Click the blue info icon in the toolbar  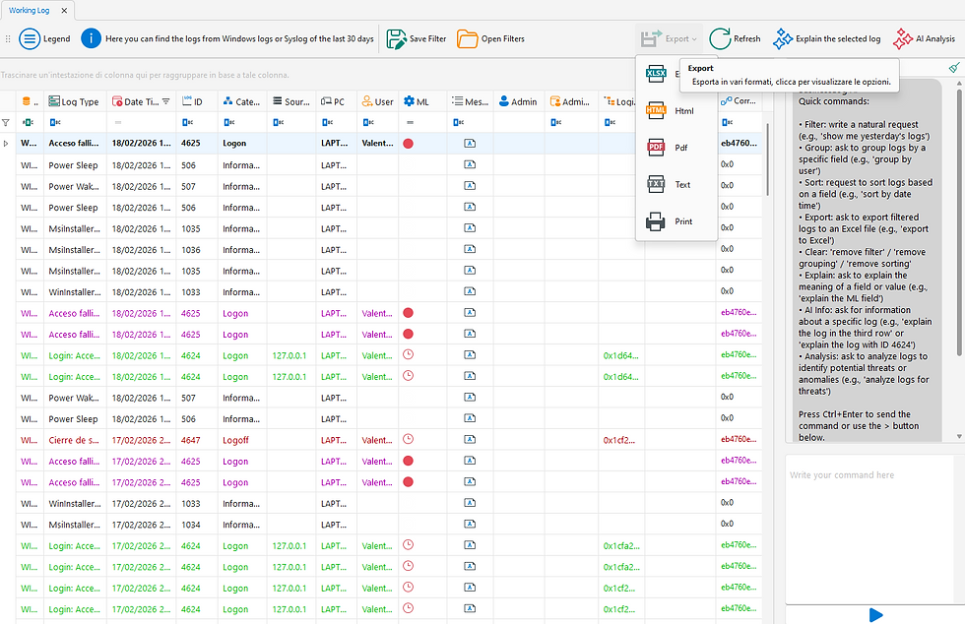[91, 38]
